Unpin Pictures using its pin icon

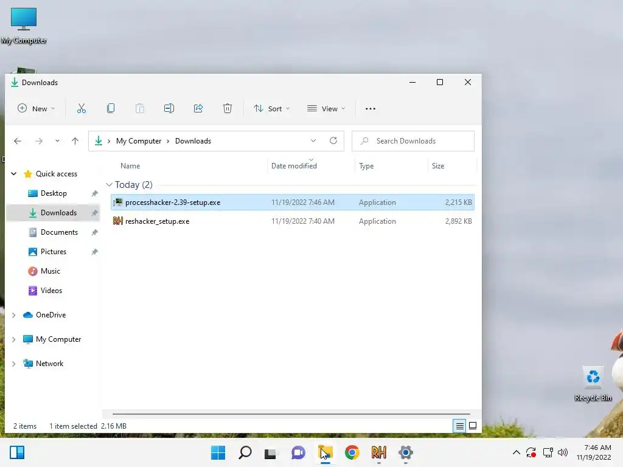click(94, 252)
